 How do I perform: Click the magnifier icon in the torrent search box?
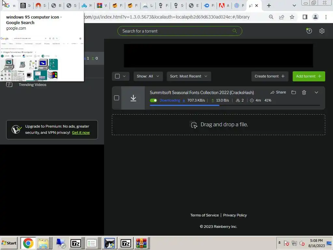click(x=234, y=31)
